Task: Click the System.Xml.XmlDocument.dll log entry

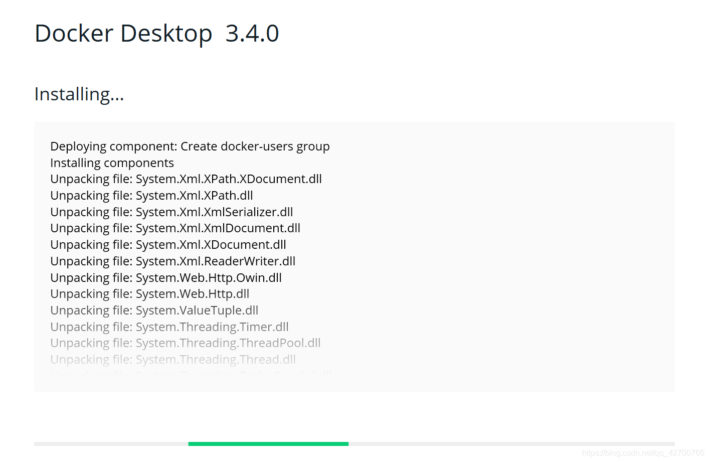Action: pyautogui.click(x=175, y=228)
